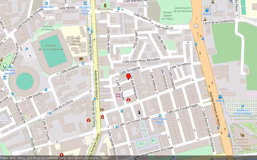257x160 pixels.
Task: Select the library book icon near Colegio Divino Maestro
Action: (81, 59)
